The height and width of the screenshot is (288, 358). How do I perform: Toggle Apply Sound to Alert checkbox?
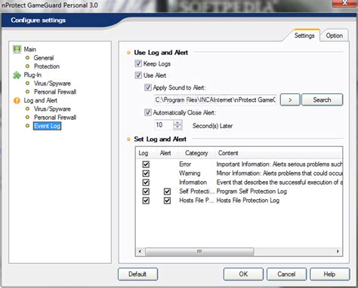148,87
